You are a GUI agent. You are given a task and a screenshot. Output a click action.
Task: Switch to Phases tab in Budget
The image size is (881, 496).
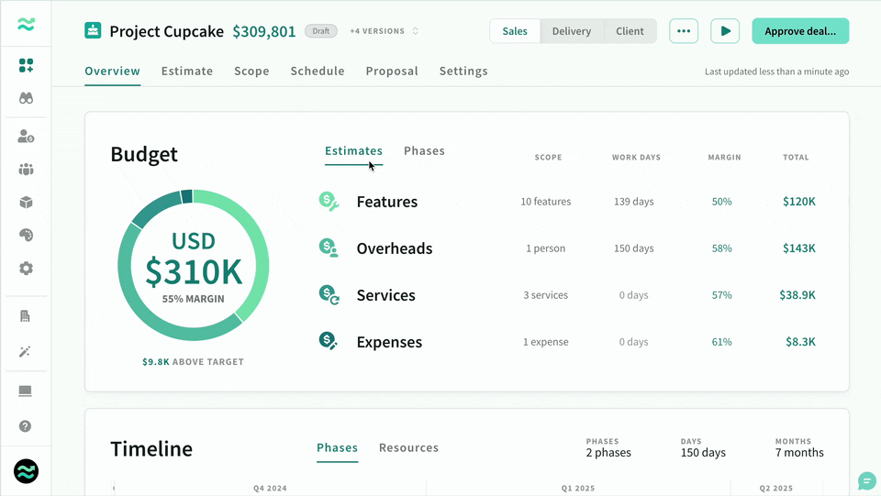click(424, 151)
